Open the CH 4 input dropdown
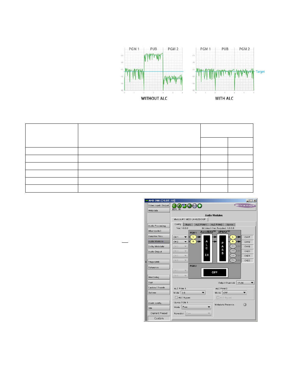 (x=180, y=251)
